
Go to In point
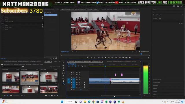[99, 58]
